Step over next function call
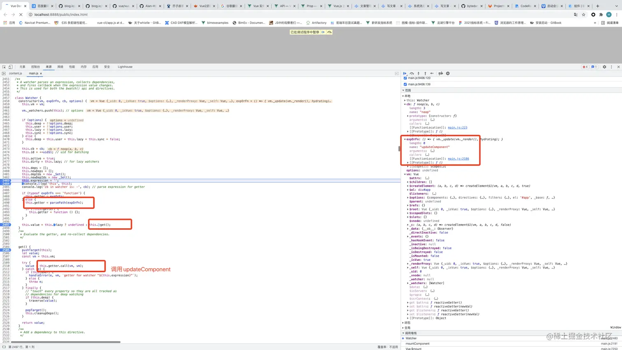This screenshot has width=622, height=350. (412, 74)
